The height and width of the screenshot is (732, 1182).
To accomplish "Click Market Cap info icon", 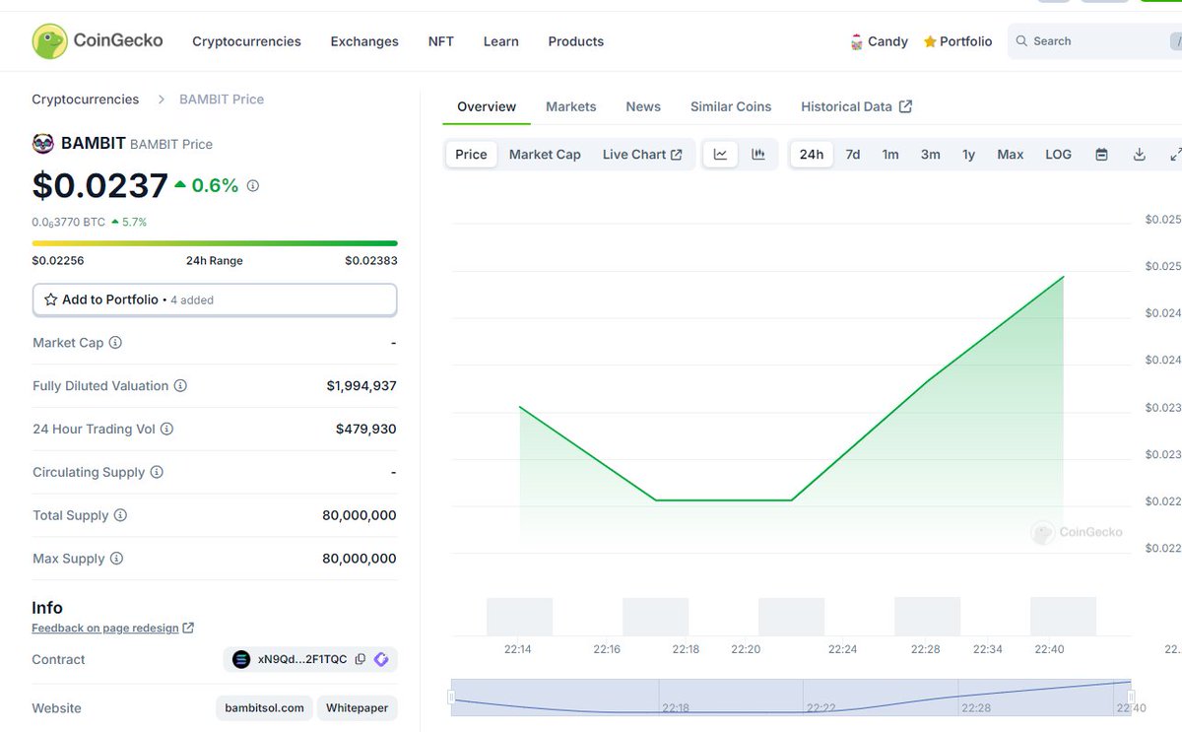I will (115, 343).
